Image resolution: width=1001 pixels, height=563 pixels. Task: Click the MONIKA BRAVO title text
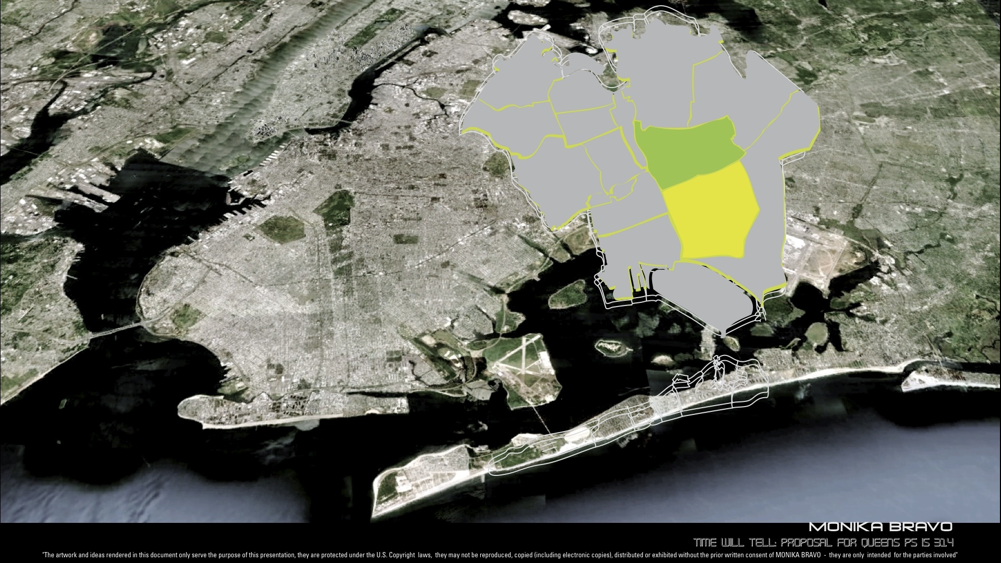pyautogui.click(x=881, y=528)
